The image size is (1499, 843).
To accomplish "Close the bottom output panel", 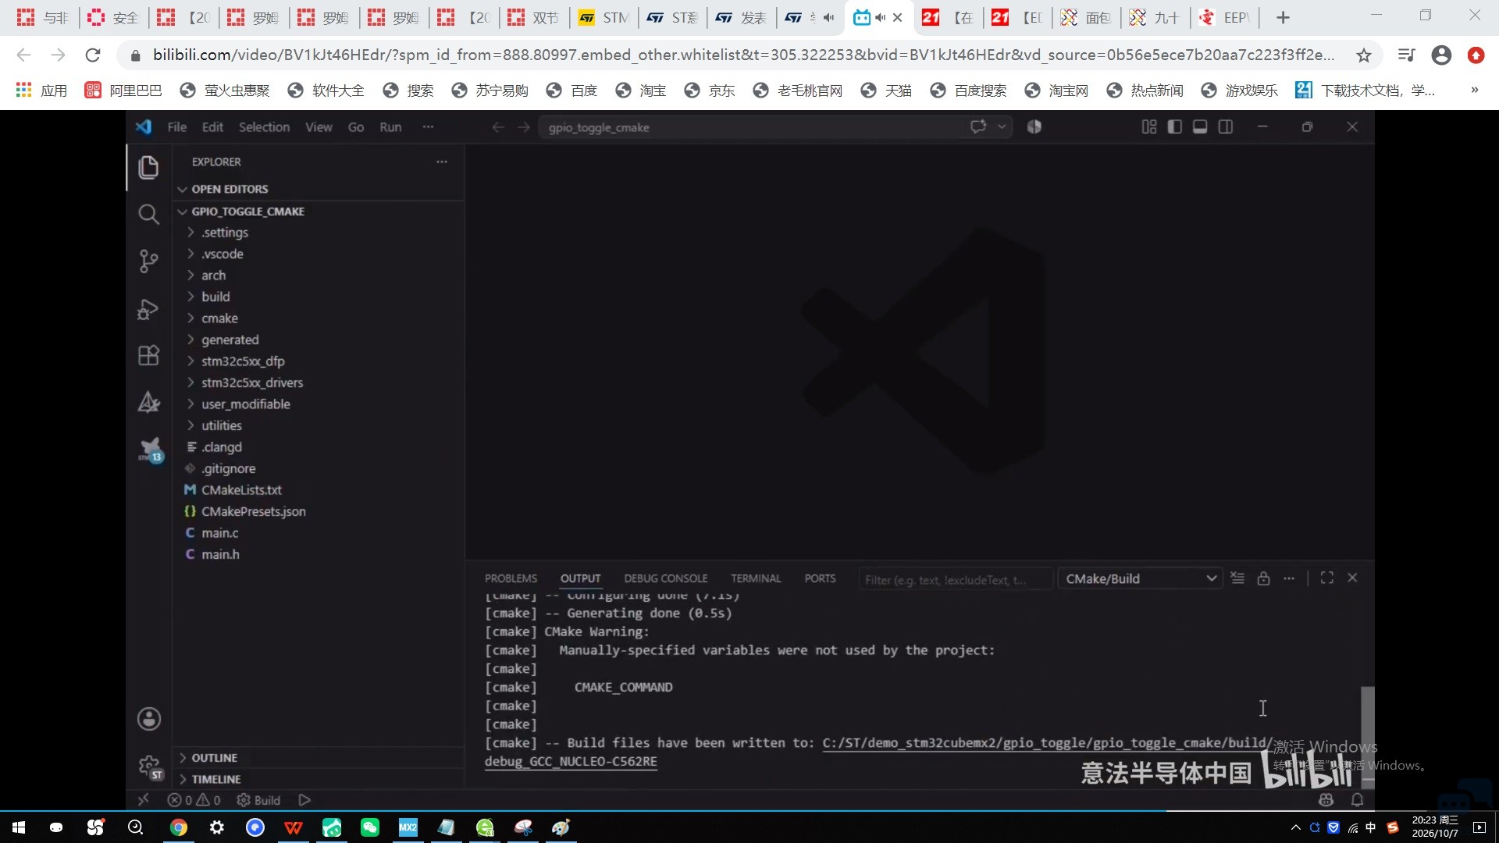I will [x=1352, y=578].
